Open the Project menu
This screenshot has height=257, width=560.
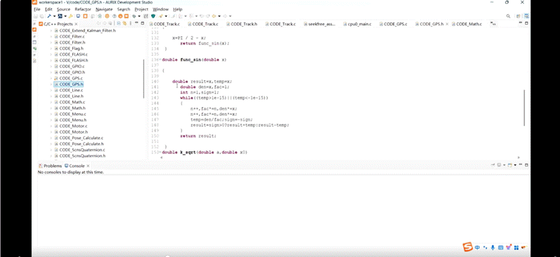coord(142,9)
